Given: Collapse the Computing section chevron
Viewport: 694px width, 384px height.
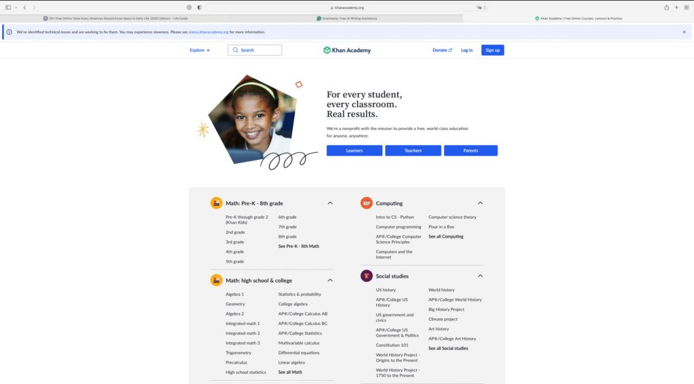Looking at the screenshot, I should click(481, 203).
